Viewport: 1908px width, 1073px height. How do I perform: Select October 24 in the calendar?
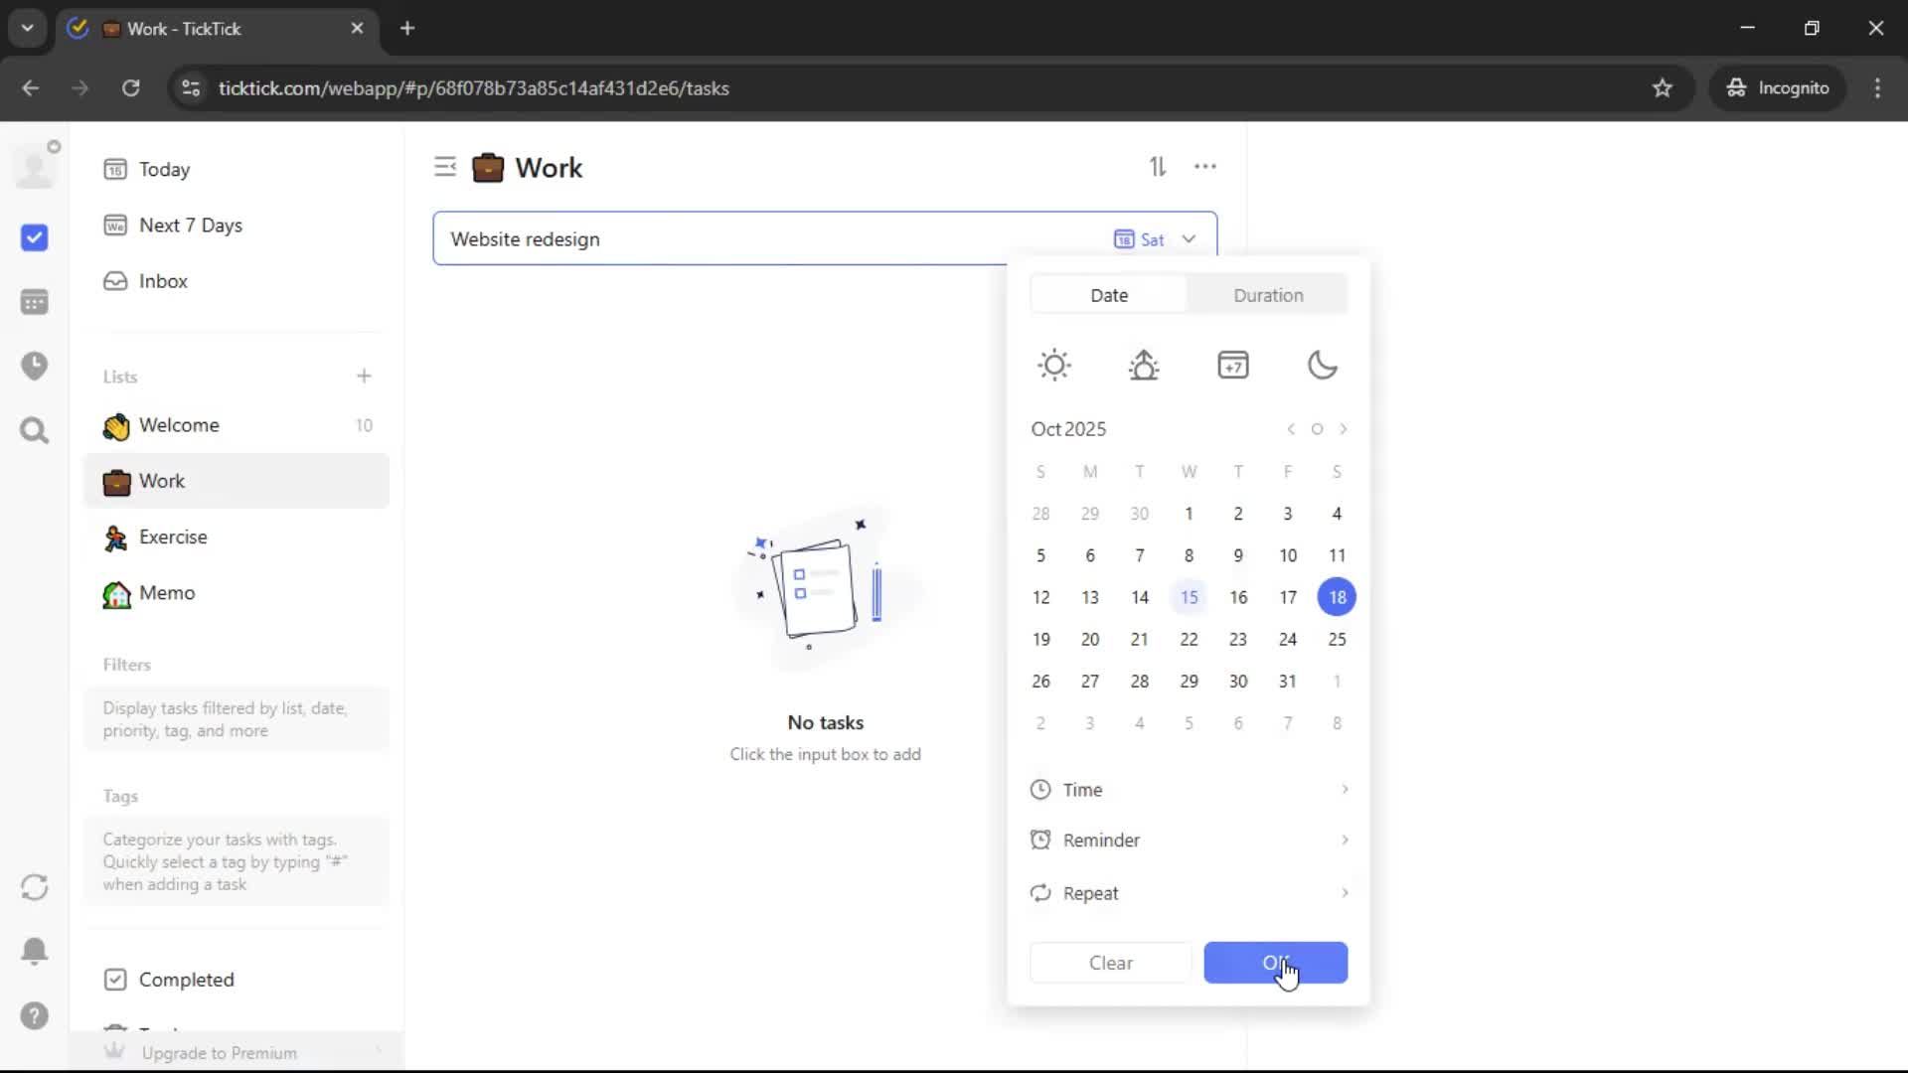click(1287, 639)
